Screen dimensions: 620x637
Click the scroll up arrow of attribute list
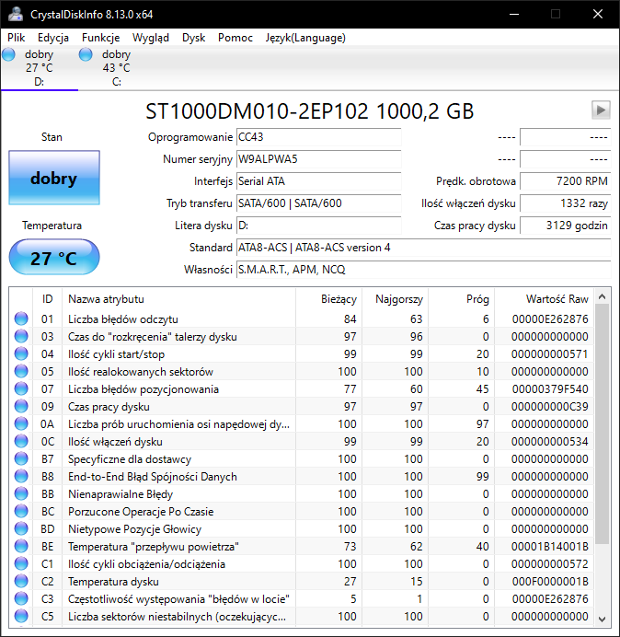pos(603,297)
